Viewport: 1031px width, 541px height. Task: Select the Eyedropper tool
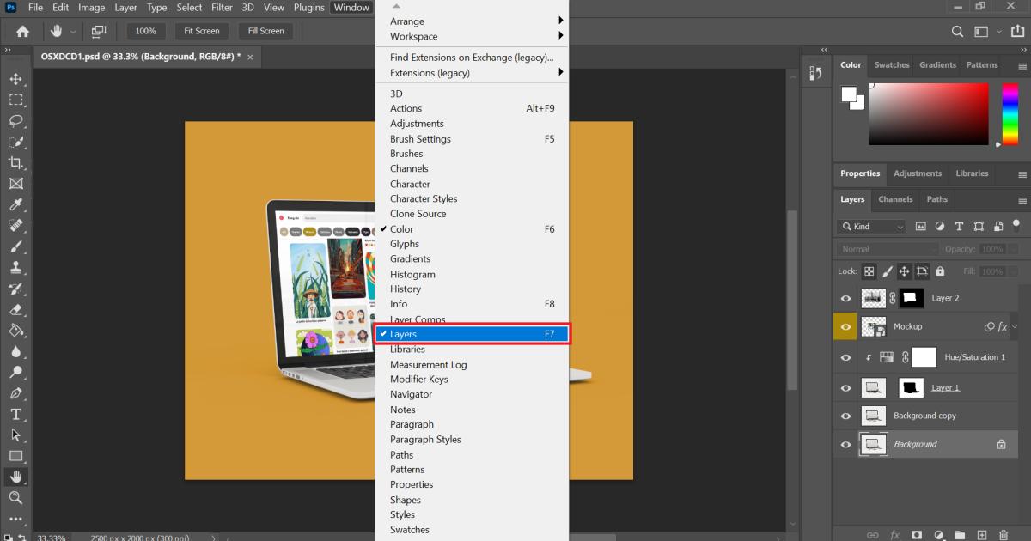(16, 204)
